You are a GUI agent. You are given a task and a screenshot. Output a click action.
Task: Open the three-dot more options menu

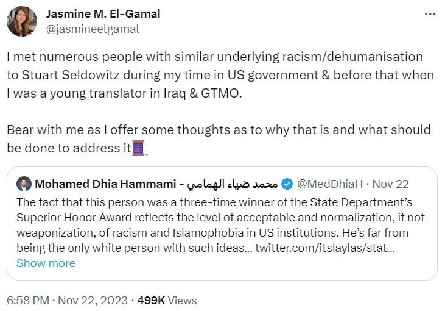[430, 14]
